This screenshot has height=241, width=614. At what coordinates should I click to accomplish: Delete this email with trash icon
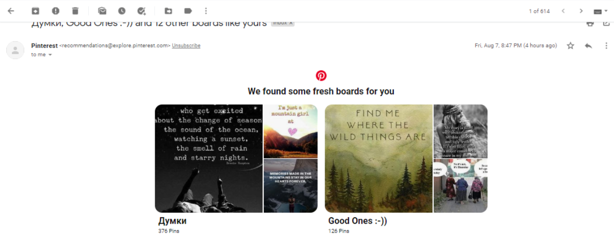75,11
